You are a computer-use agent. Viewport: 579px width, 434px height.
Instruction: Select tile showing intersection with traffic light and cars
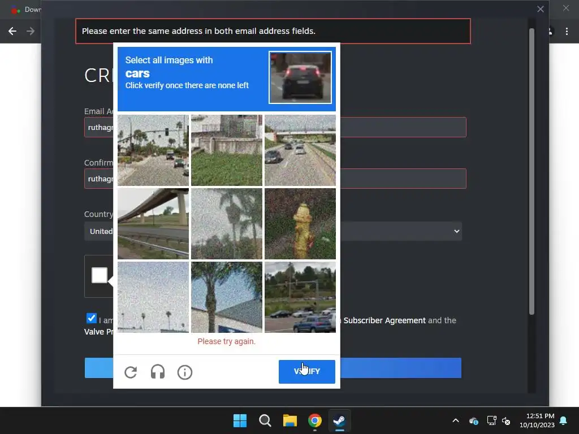(x=153, y=150)
